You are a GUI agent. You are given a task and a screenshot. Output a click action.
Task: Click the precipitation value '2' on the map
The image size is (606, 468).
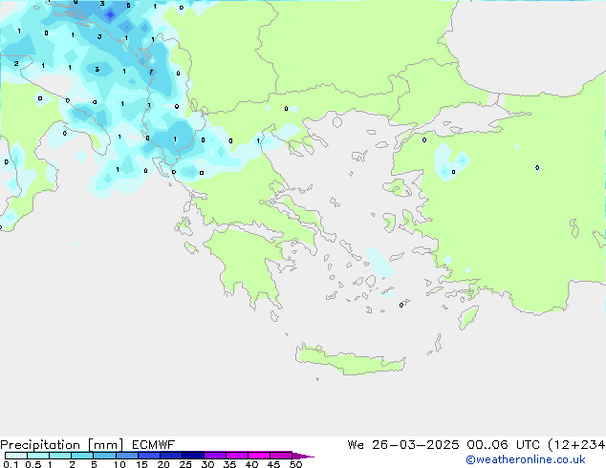pos(16,63)
